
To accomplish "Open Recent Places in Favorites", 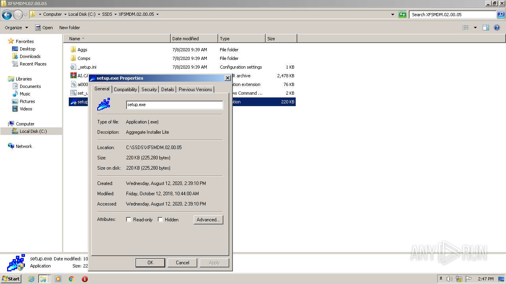I will click(x=33, y=64).
